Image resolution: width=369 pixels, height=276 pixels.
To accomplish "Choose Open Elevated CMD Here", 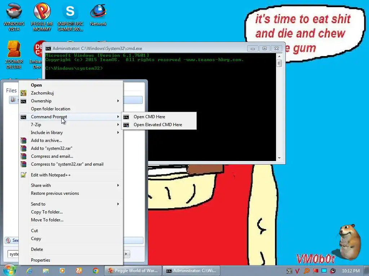I will [x=159, y=125].
